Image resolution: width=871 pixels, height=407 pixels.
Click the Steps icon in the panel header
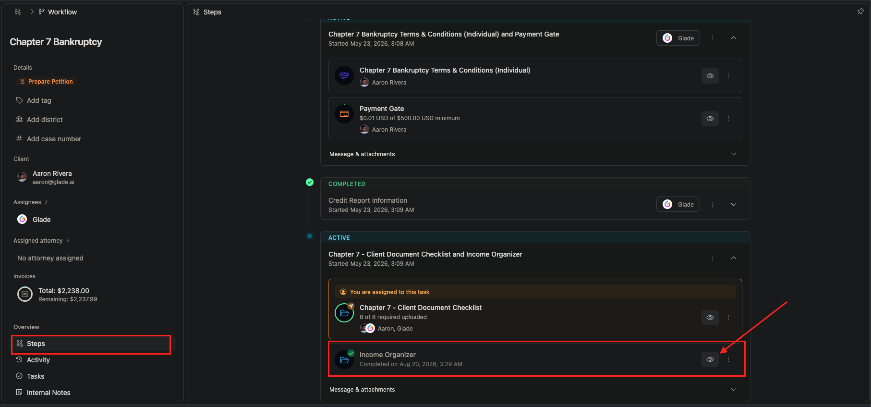tap(196, 12)
